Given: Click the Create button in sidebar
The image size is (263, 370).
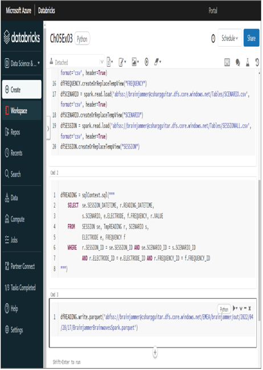Looking at the screenshot, I should [x=22, y=89].
